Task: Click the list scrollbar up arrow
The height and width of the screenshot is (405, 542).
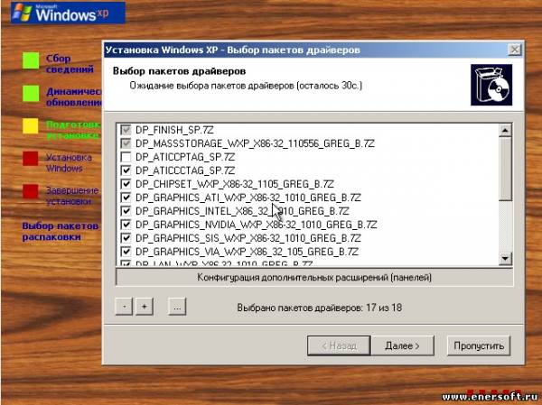Action: (x=505, y=131)
